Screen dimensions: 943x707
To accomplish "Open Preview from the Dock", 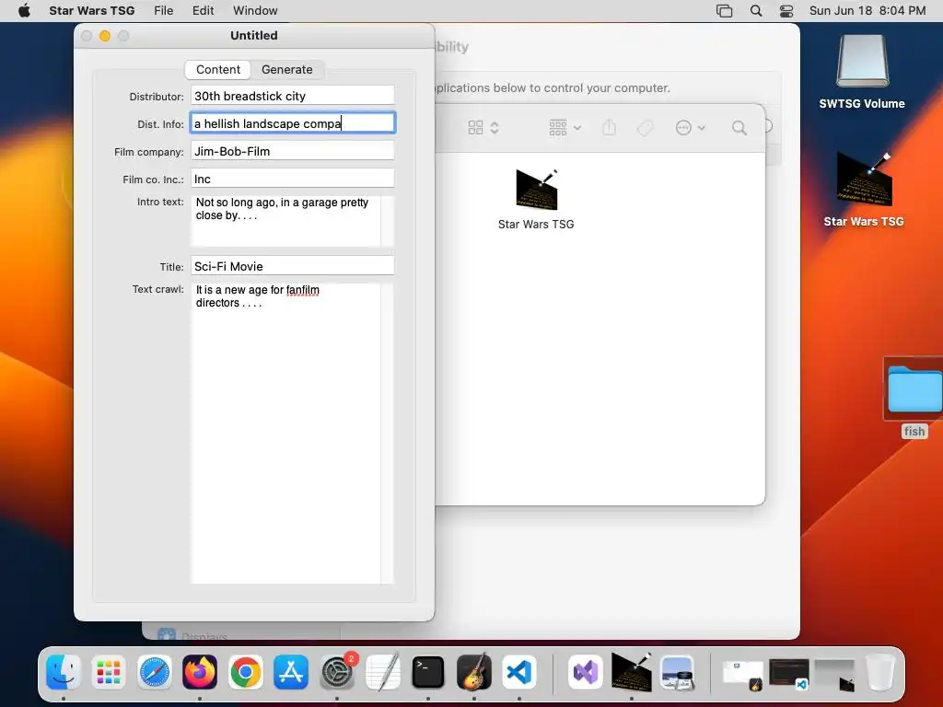I will (677, 671).
